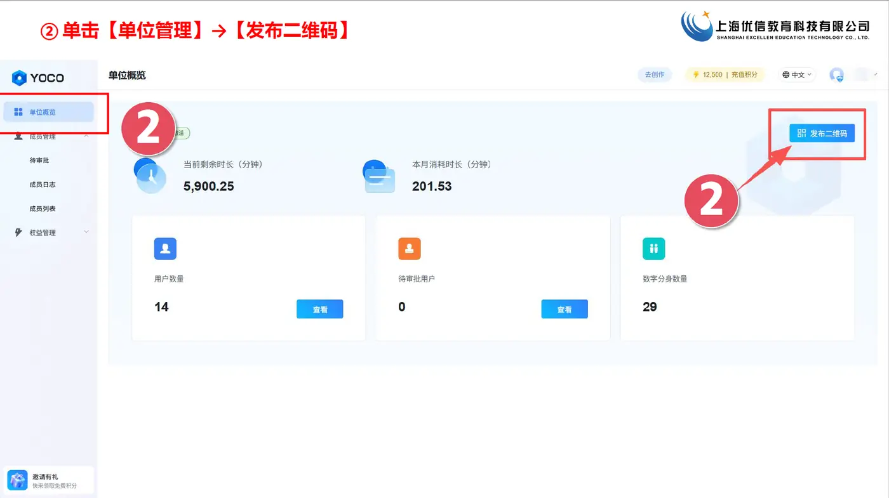Click the 当前剩余时长(分钟) label
889x498 pixels.
point(223,164)
